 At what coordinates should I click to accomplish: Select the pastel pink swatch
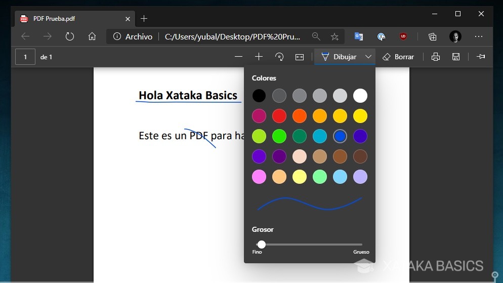pos(259,177)
